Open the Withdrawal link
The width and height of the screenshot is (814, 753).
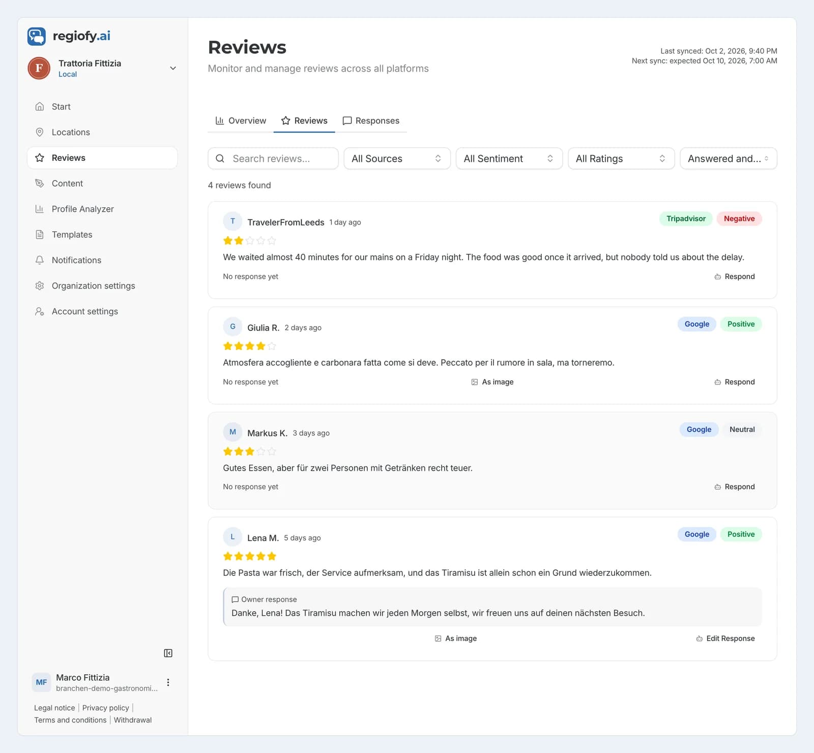pos(133,720)
